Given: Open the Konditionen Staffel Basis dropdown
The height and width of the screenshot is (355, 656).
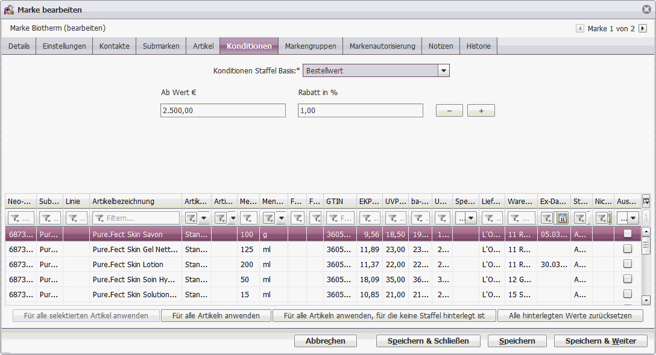Looking at the screenshot, I should click(444, 70).
